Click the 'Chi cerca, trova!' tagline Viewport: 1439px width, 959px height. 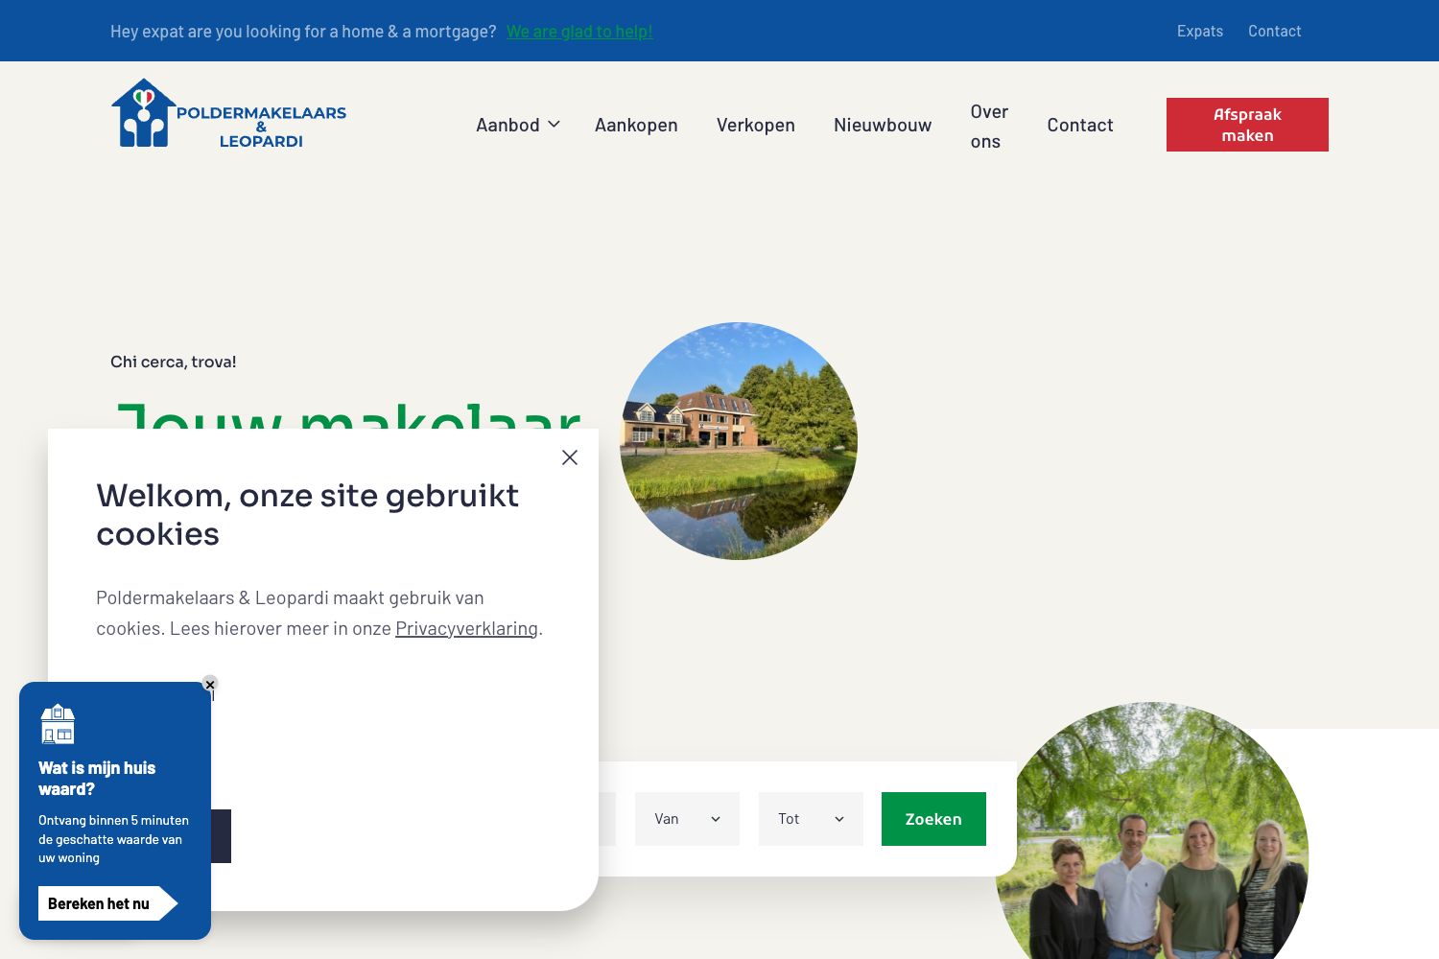tap(174, 362)
